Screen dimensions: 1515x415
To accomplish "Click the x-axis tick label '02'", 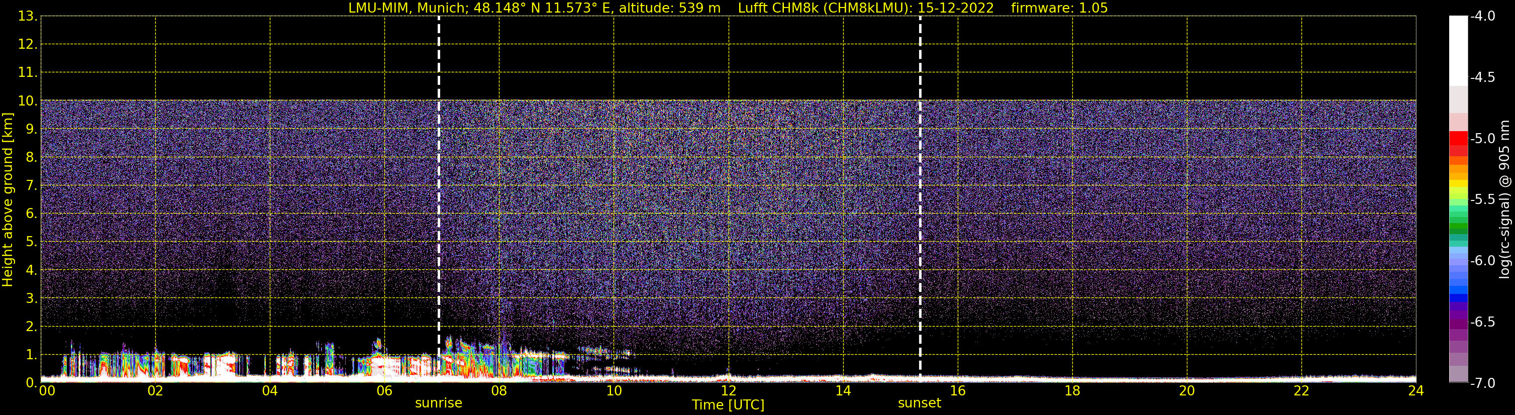I will tap(155, 391).
